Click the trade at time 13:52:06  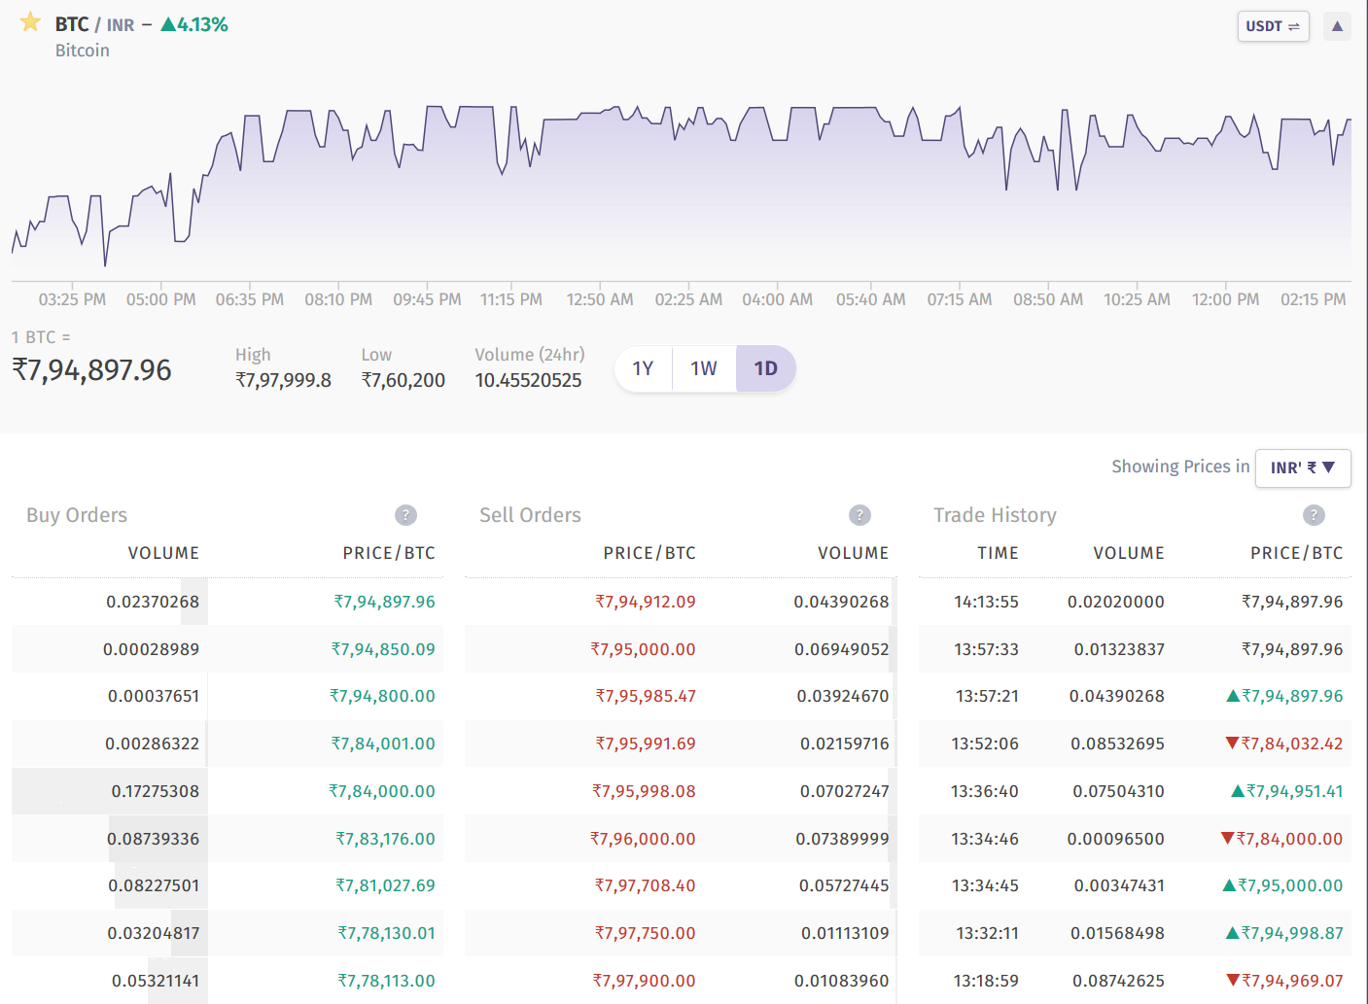coord(985,744)
